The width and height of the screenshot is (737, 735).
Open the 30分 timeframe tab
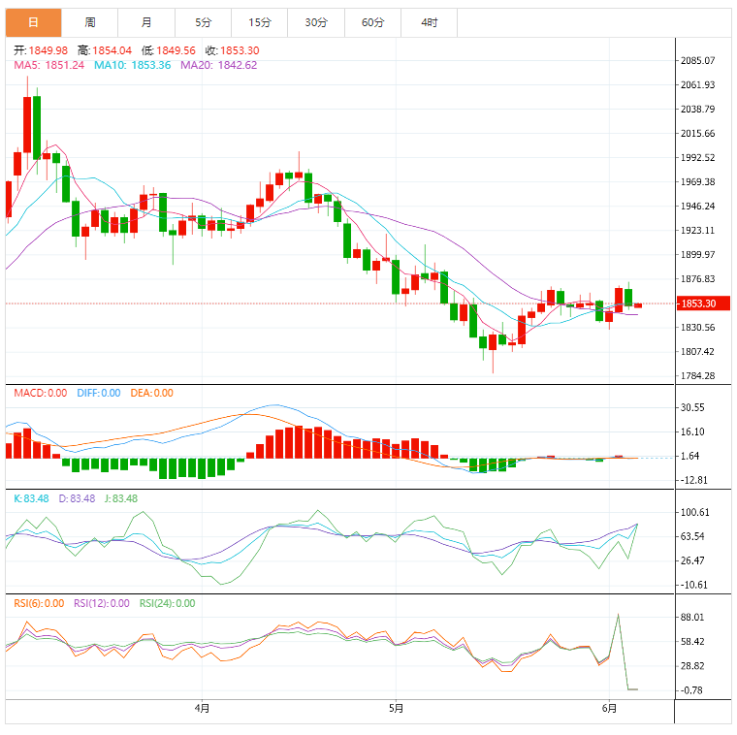click(x=316, y=22)
